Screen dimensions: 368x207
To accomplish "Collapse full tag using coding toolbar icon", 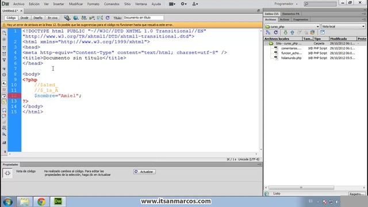I will point(4,48).
